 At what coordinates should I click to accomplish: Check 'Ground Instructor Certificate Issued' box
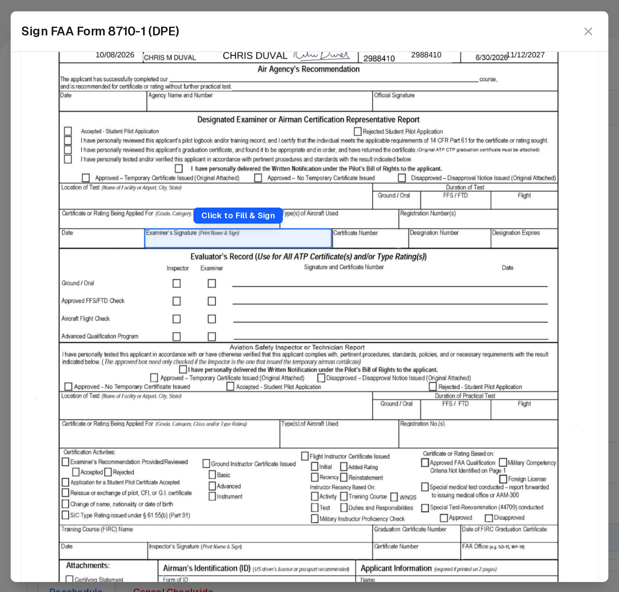pos(206,464)
